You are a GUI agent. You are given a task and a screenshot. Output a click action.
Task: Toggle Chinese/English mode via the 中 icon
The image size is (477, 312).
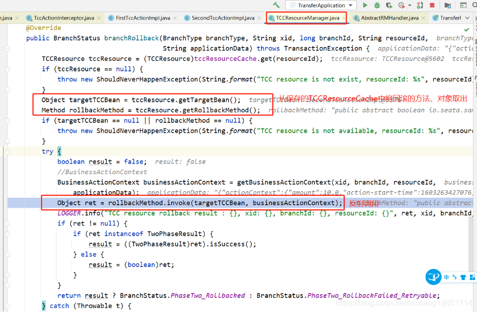(x=446, y=277)
